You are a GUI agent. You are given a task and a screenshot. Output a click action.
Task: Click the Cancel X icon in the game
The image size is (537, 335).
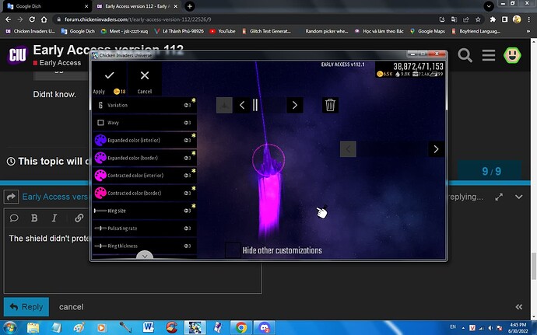pos(145,76)
